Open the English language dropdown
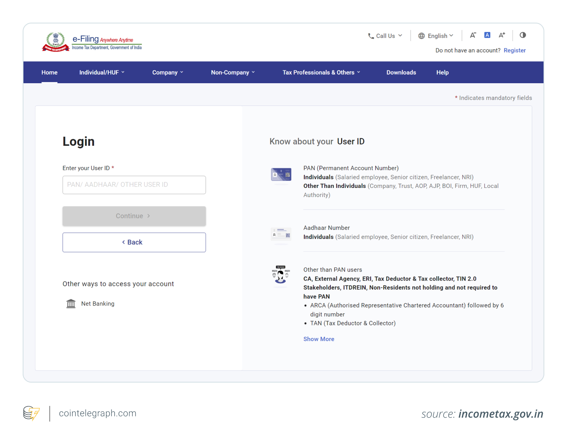 click(436, 36)
